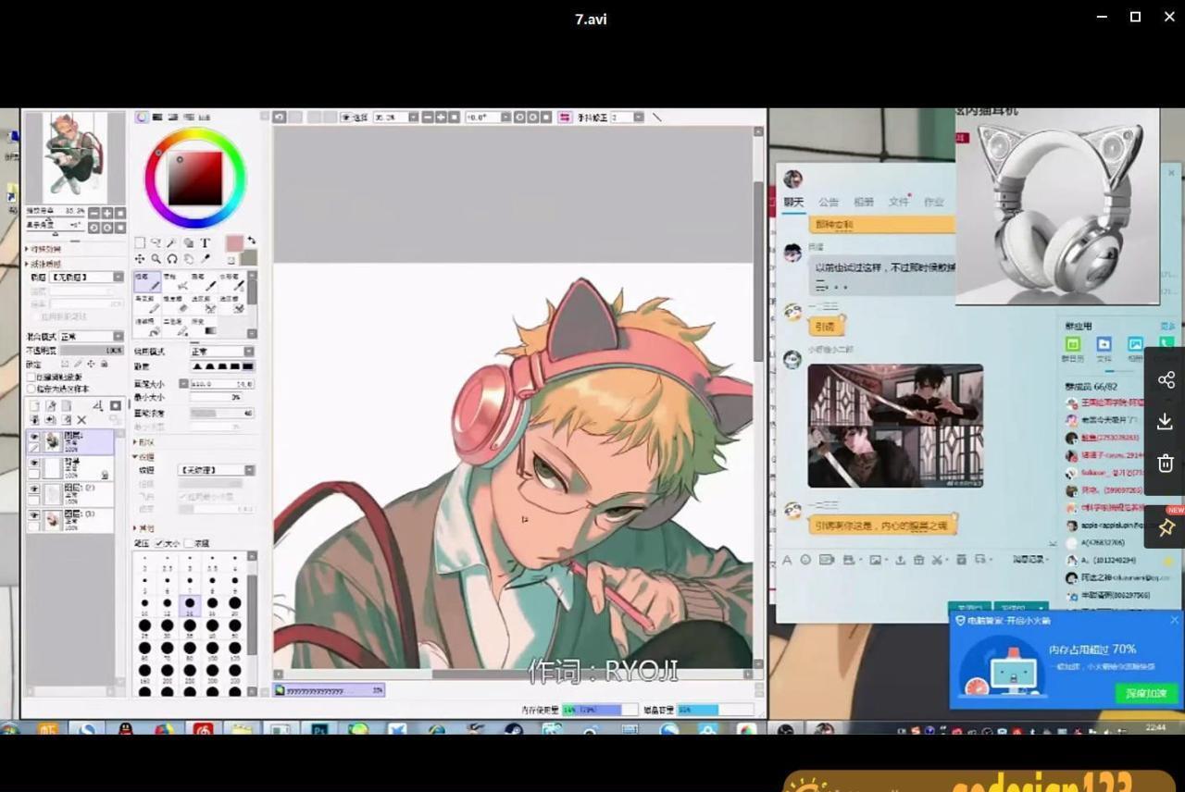Screen dimensions: 1185x792
Task: Open the 【无质感】 paper texture dropdown
Action: [88, 277]
